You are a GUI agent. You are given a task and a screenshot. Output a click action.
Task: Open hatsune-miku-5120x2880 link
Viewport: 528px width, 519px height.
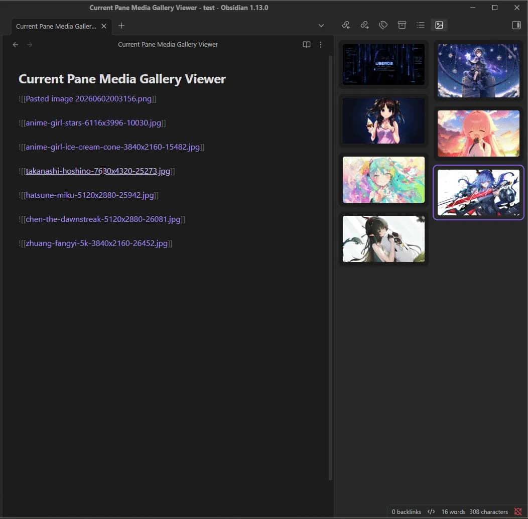coord(89,195)
